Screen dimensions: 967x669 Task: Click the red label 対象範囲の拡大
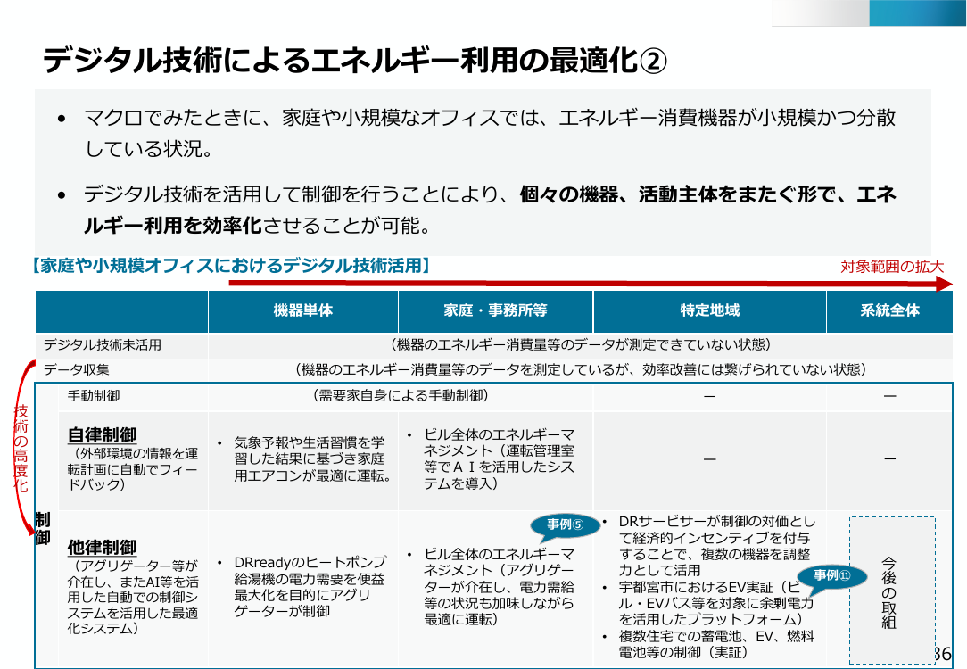pyautogui.click(x=892, y=267)
